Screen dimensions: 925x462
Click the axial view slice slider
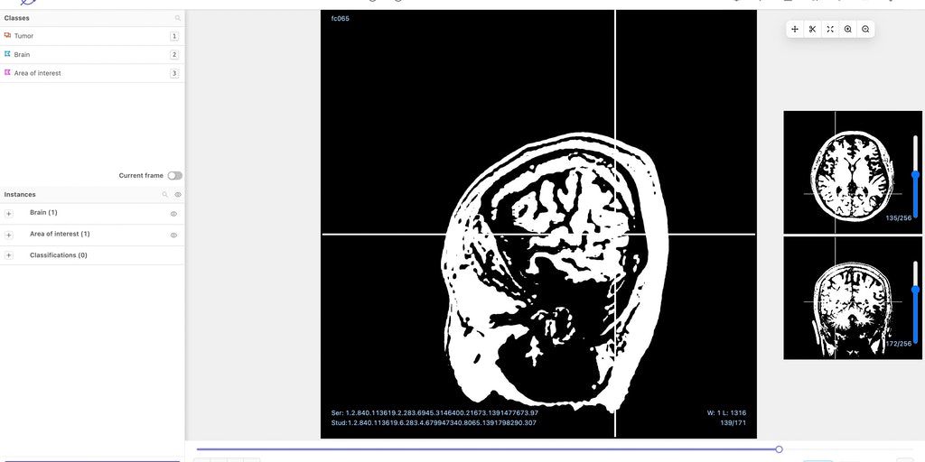916,175
